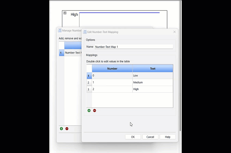Select row header 2 in mappings table
Screen dimensions: 231x153
point(89,83)
